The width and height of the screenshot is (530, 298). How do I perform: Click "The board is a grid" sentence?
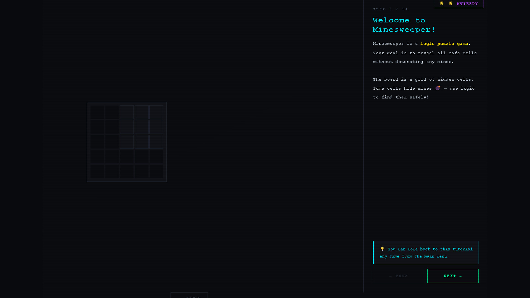point(423,79)
